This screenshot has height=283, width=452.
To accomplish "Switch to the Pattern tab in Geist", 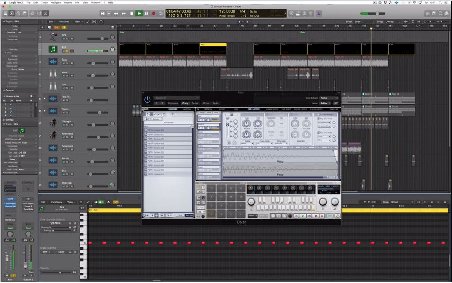I will [207, 109].
